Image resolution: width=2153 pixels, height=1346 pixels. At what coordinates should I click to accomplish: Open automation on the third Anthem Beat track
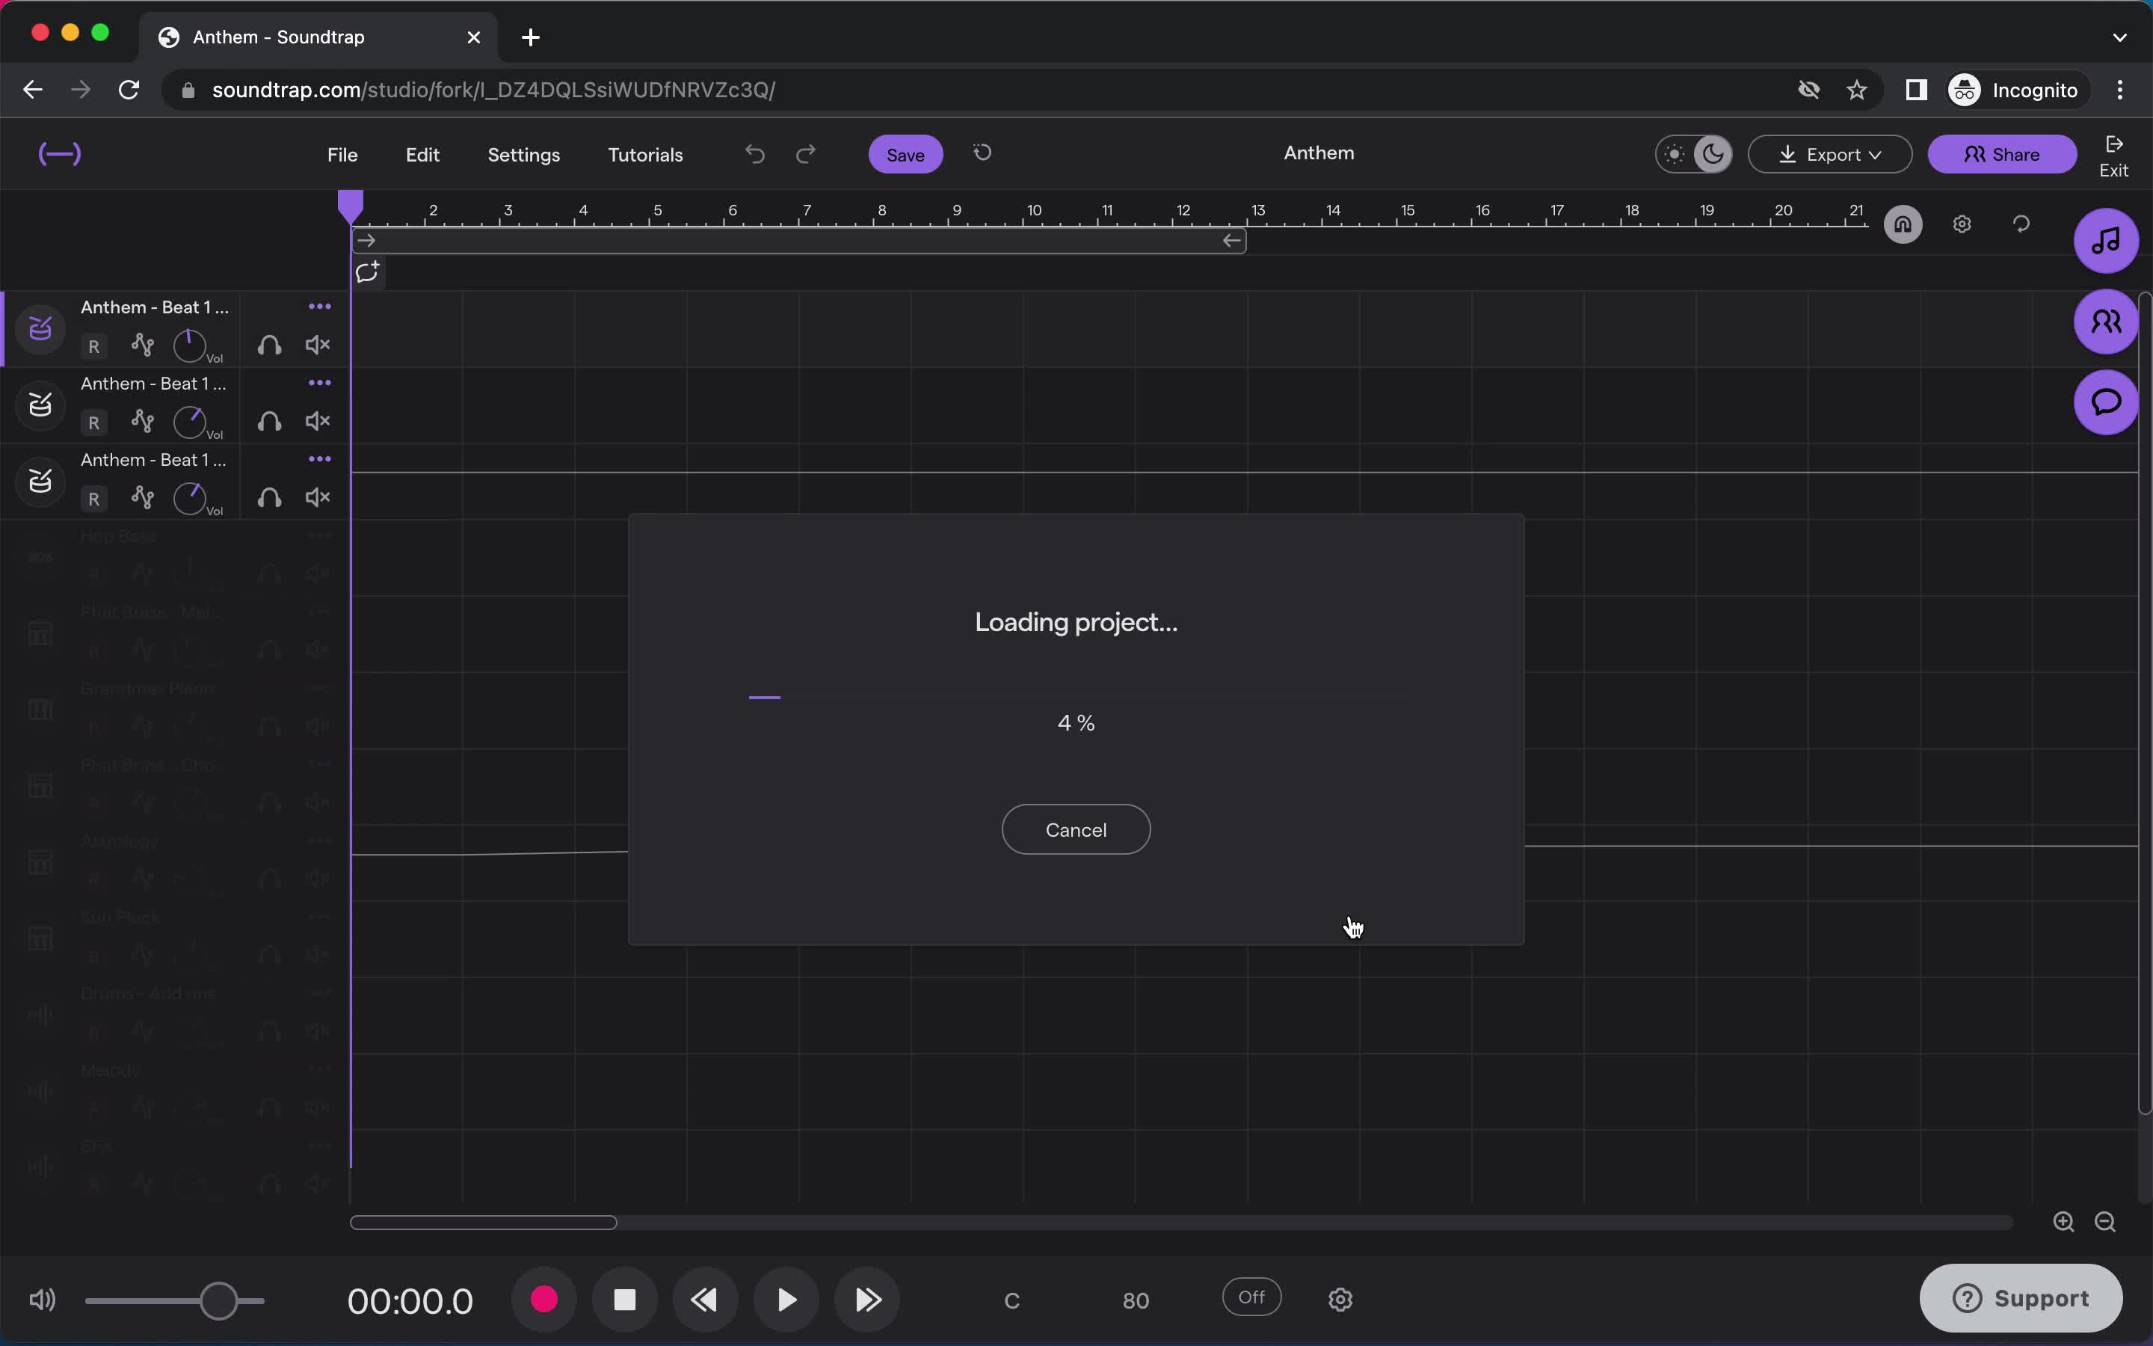142,497
